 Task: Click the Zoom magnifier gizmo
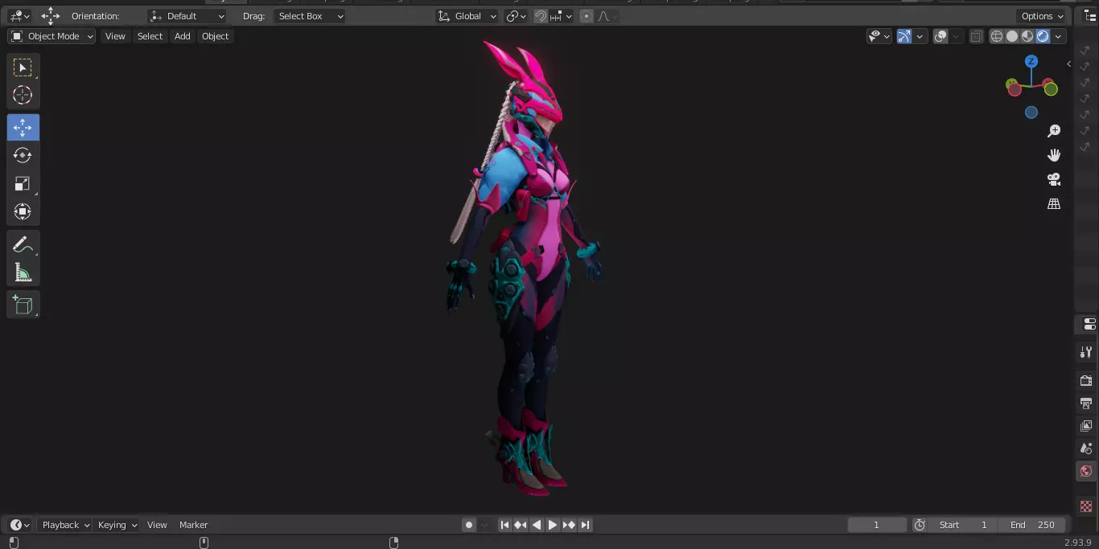click(1054, 131)
